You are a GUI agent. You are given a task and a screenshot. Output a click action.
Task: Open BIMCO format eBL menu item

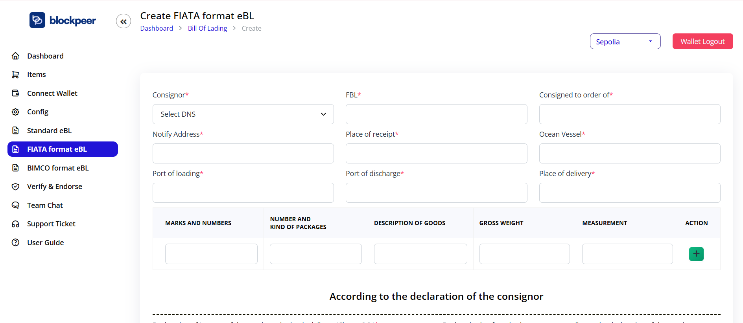[58, 168]
